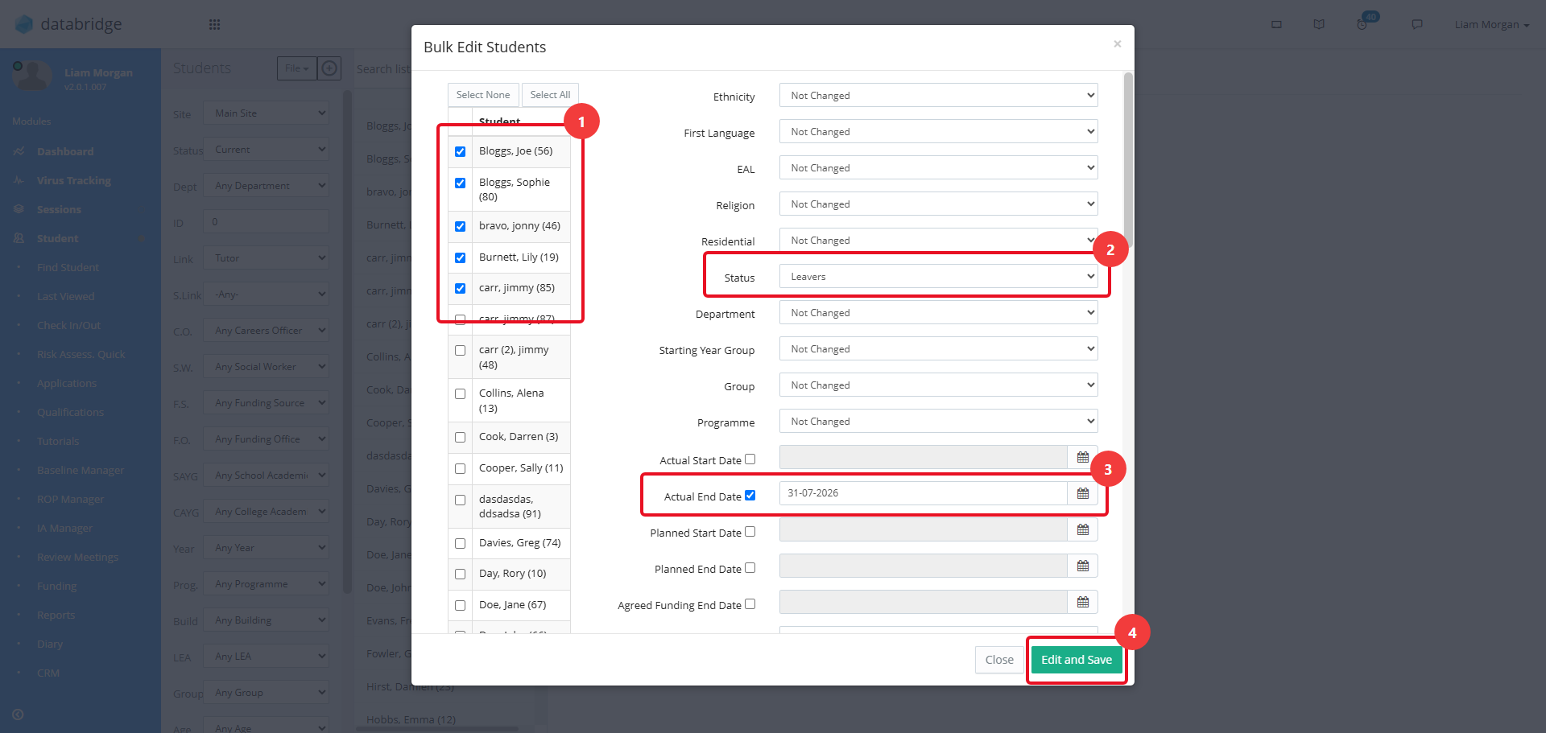Viewport: 1546px width, 733px height.
Task: Click Edit and Save button
Action: [1077, 660]
